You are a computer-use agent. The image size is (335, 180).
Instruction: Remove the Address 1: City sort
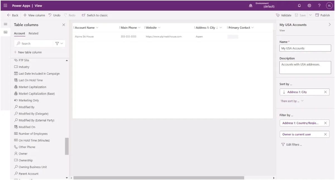pos(325,92)
